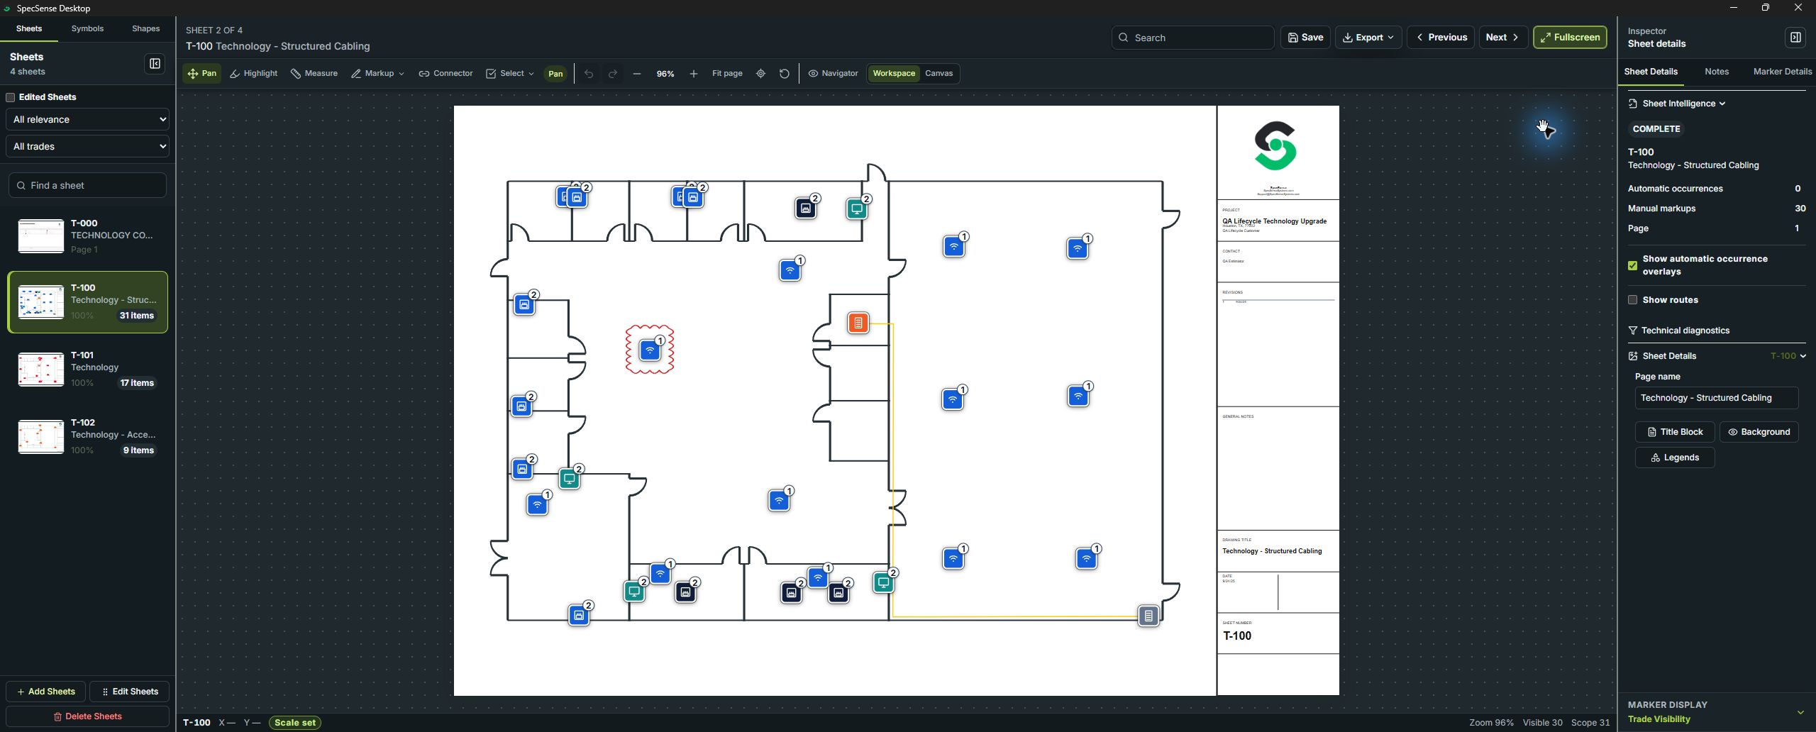Viewport: 1816px width, 732px height.
Task: Select the teal monitor marker near top doorway
Action: [x=857, y=209]
